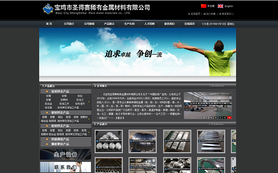Select 钛丝 product link

coord(80,96)
